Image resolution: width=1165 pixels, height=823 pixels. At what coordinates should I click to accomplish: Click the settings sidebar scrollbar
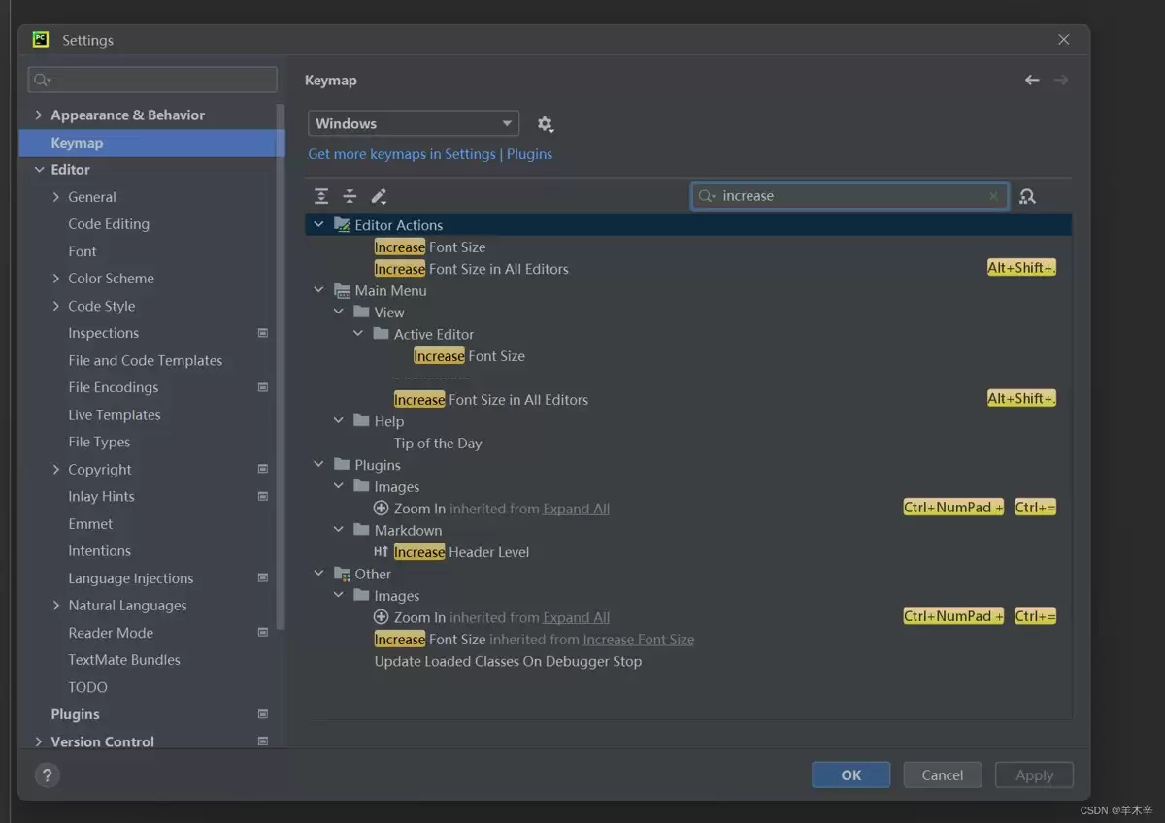281,369
